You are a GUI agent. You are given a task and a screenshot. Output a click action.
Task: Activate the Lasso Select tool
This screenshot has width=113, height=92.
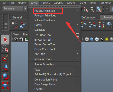pyautogui.click(x=5, y=49)
